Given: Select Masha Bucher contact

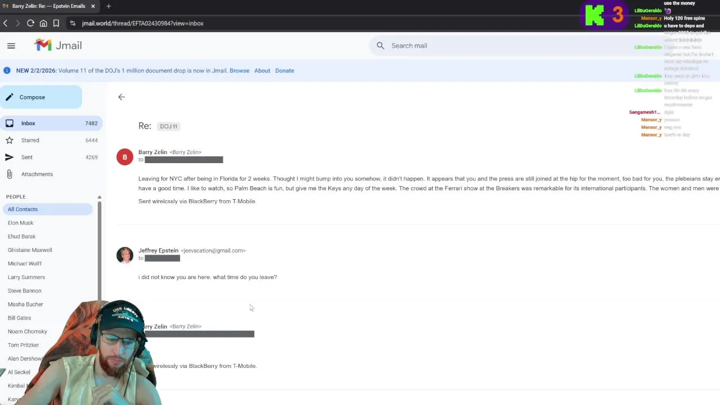Looking at the screenshot, I should click(25, 304).
